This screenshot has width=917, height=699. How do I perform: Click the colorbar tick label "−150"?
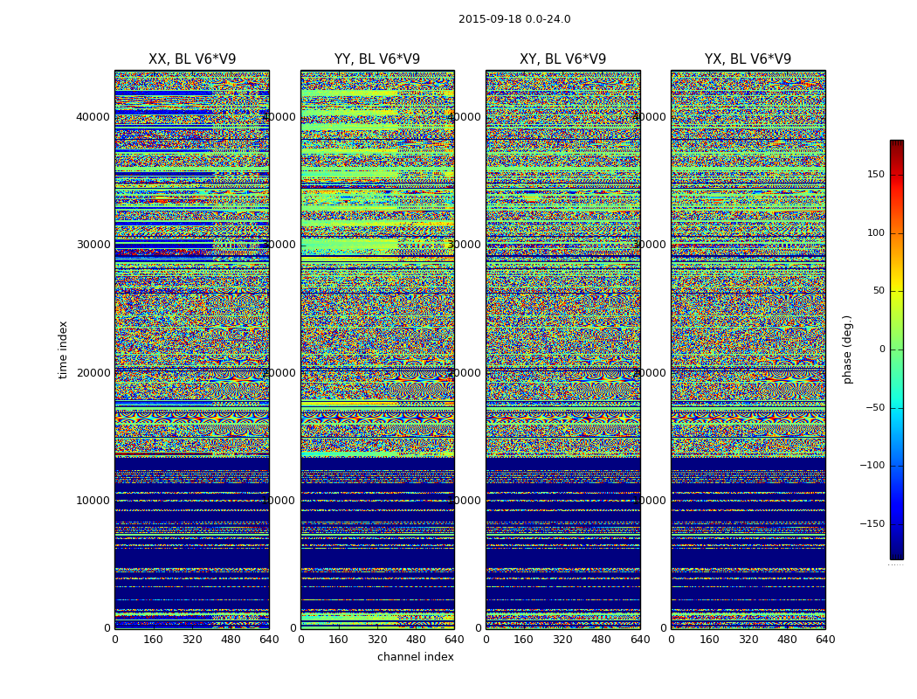click(872, 523)
